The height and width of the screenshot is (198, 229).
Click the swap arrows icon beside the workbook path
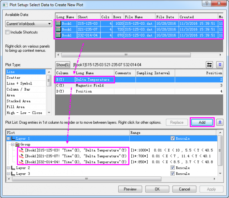click(210, 65)
